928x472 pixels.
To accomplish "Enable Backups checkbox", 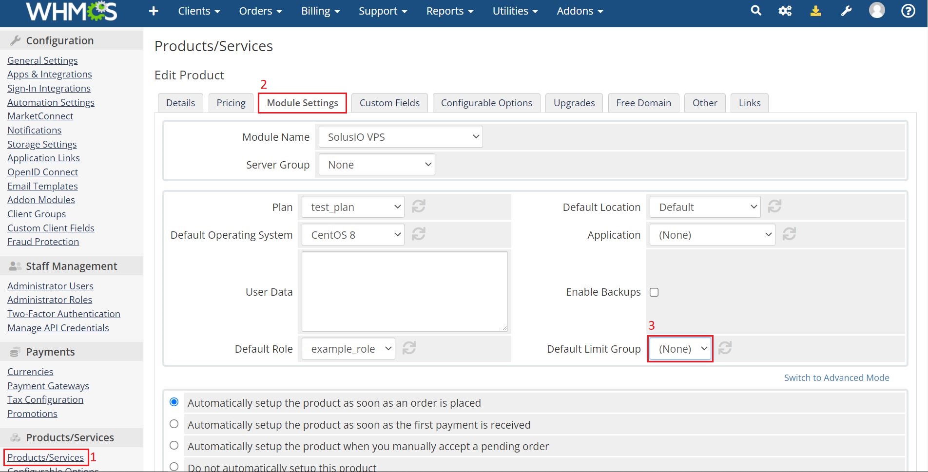I will point(654,292).
